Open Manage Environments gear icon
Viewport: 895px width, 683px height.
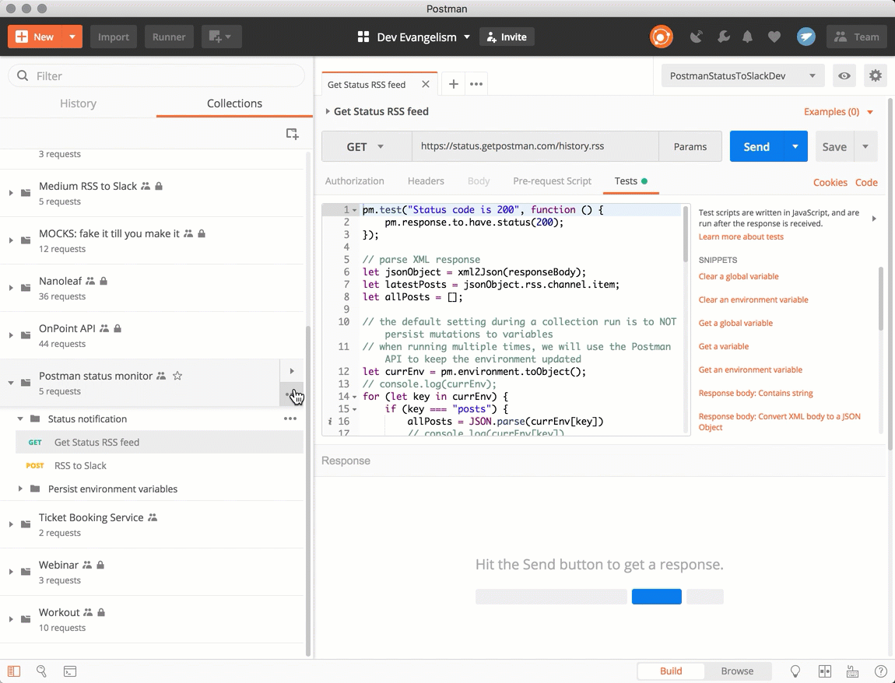pos(875,75)
